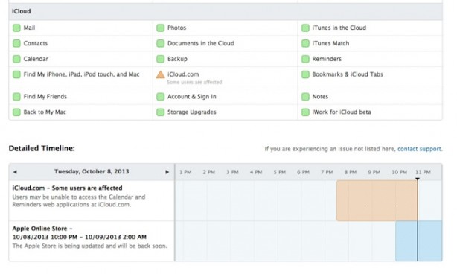Open the contact support link
Viewport: 457px width, 274px height.
420,149
